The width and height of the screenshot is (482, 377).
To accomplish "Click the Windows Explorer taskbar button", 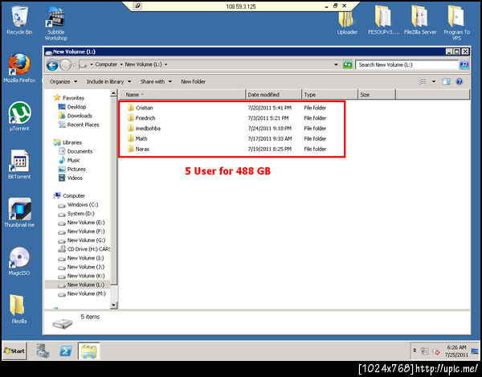I will coord(89,350).
